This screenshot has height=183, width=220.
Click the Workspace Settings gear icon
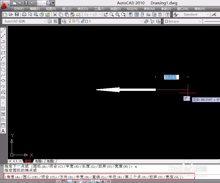(50, 21)
